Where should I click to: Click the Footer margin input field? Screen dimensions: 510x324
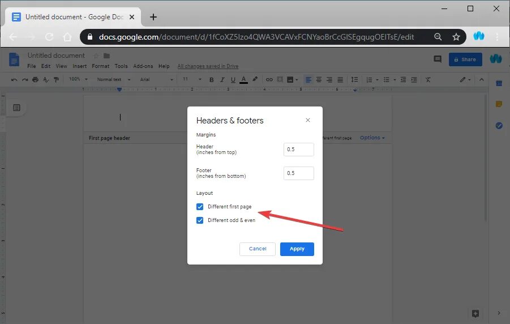click(x=298, y=173)
